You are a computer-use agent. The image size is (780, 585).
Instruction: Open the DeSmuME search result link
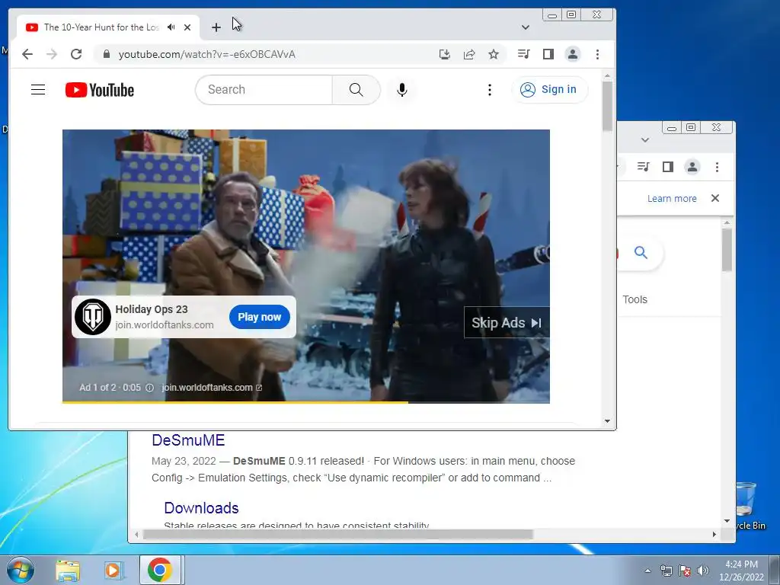coord(188,440)
